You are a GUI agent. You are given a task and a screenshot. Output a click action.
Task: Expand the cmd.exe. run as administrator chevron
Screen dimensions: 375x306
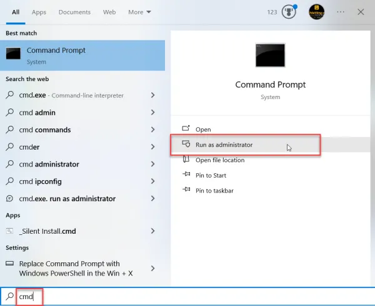pos(153,198)
